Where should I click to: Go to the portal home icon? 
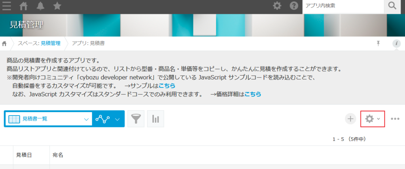(x=24, y=6)
